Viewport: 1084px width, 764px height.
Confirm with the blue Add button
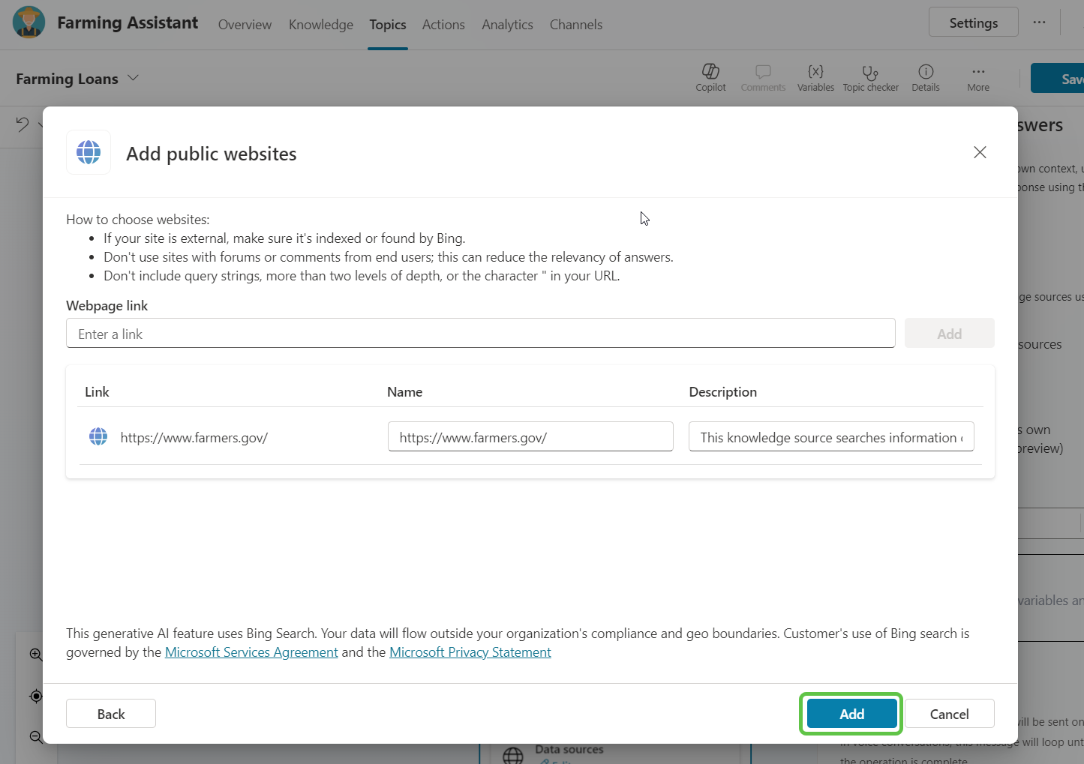click(x=851, y=714)
